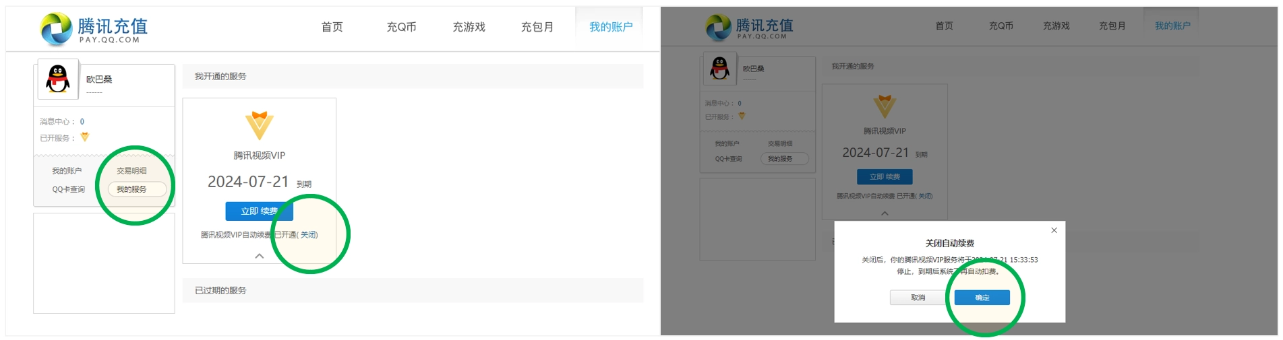Click the Tencent Pay logo on undimmed page

pyautogui.click(x=93, y=29)
